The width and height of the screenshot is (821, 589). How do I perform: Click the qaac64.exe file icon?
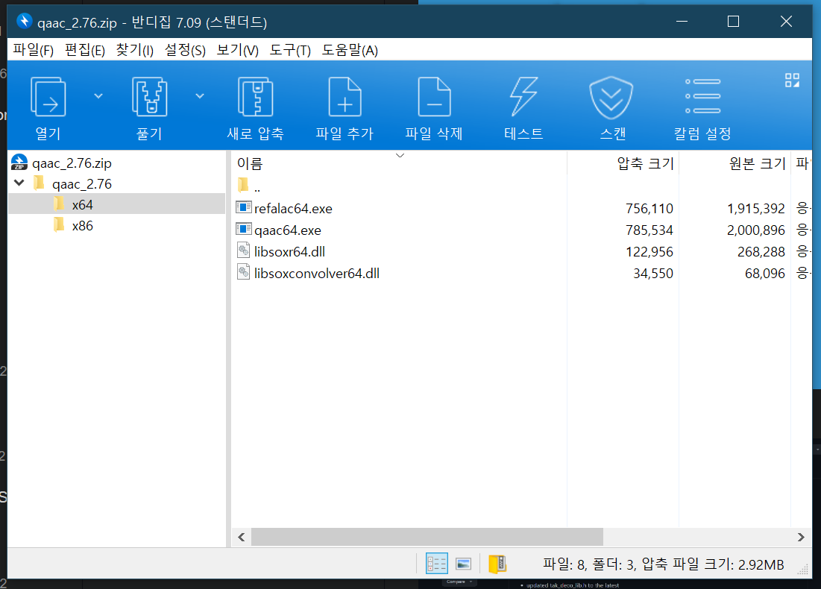coord(244,230)
